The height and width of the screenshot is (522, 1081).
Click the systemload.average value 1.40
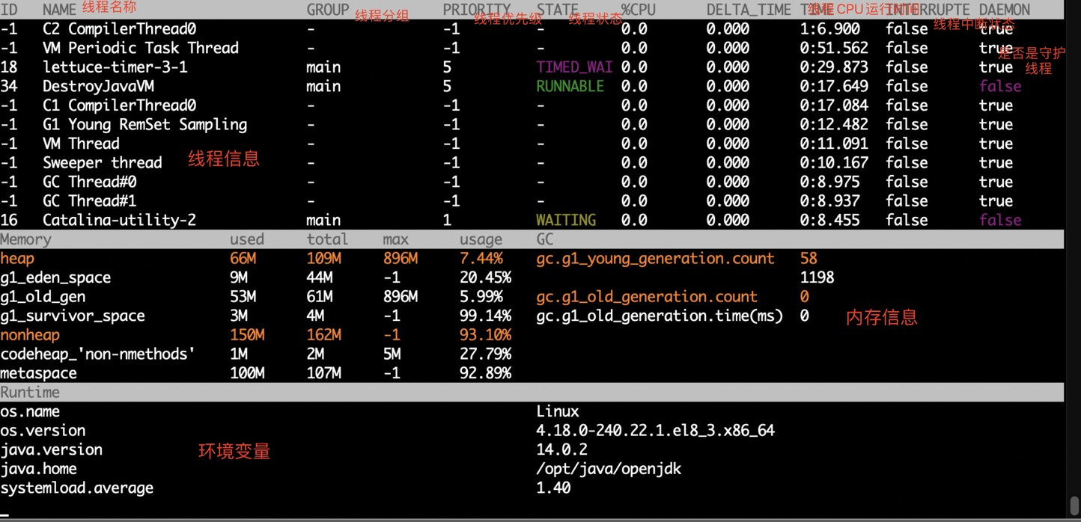tap(553, 488)
